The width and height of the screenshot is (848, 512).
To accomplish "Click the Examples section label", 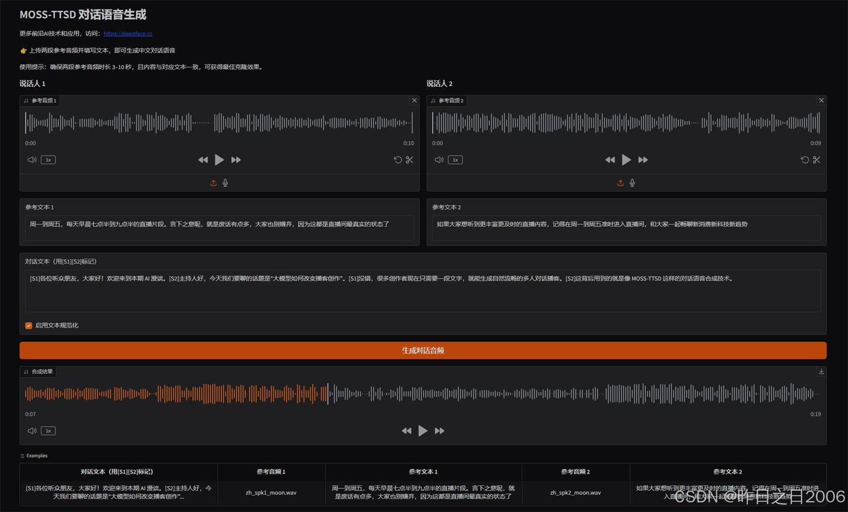I will [34, 455].
